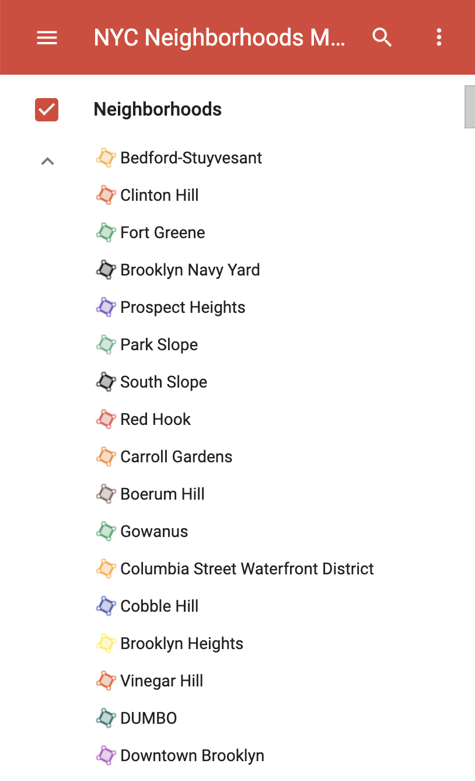Open the overflow options menu
475x781 pixels.
[438, 37]
